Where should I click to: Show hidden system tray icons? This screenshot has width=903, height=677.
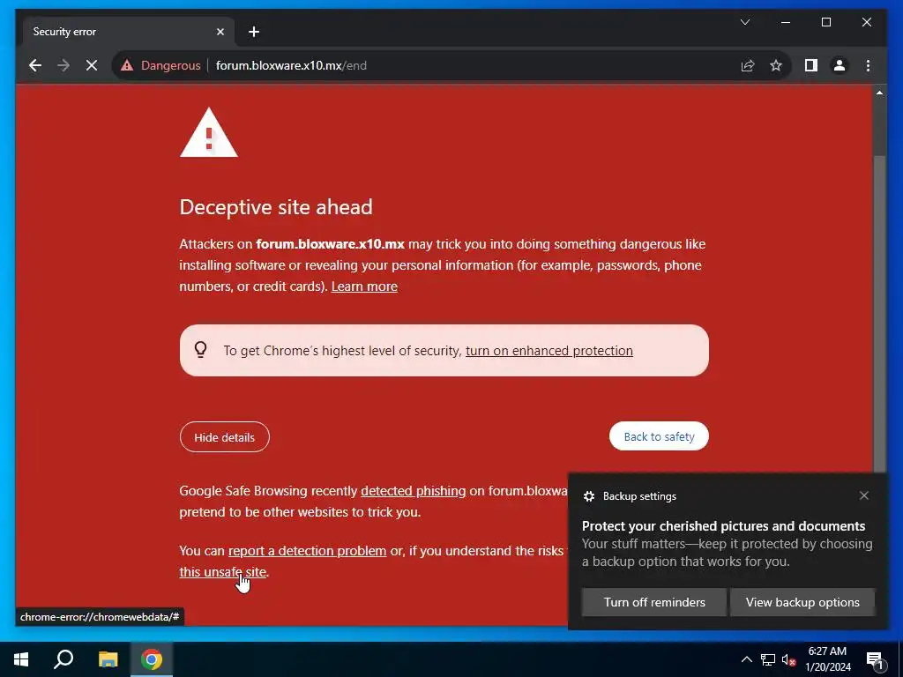746,659
